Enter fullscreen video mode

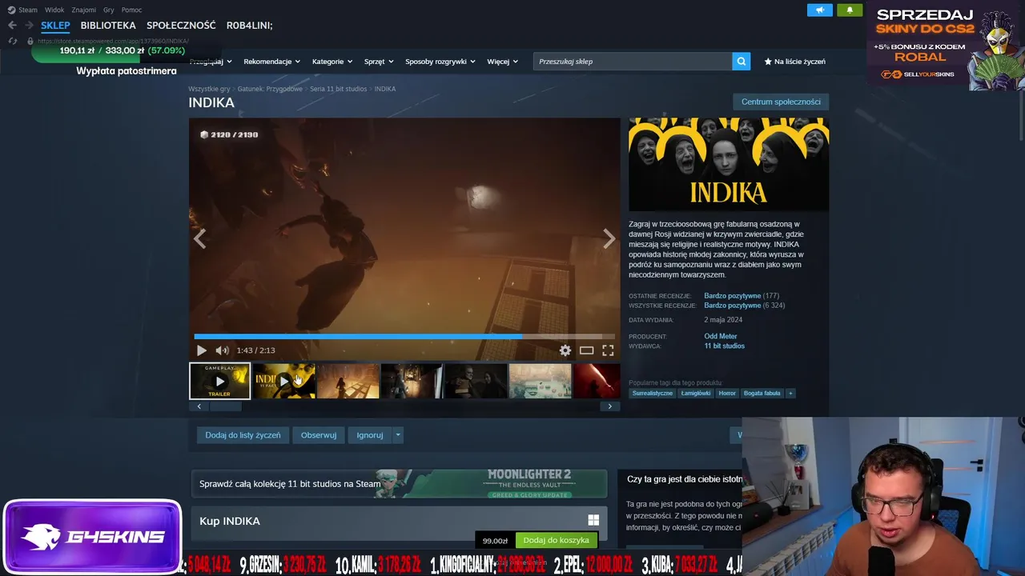[608, 350]
